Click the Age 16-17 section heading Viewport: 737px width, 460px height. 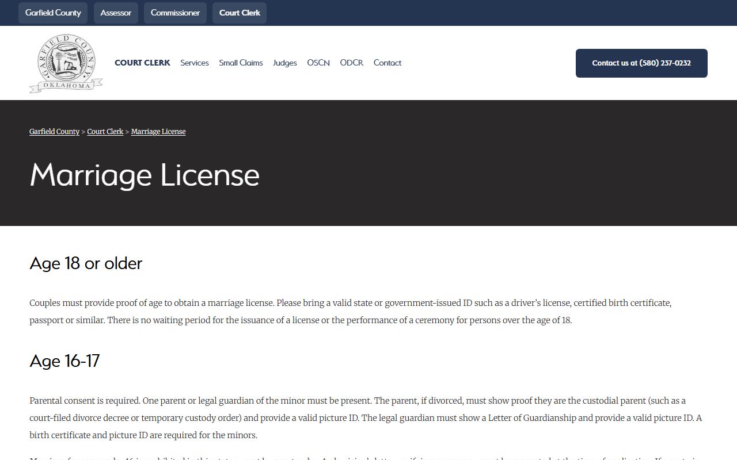click(x=64, y=361)
